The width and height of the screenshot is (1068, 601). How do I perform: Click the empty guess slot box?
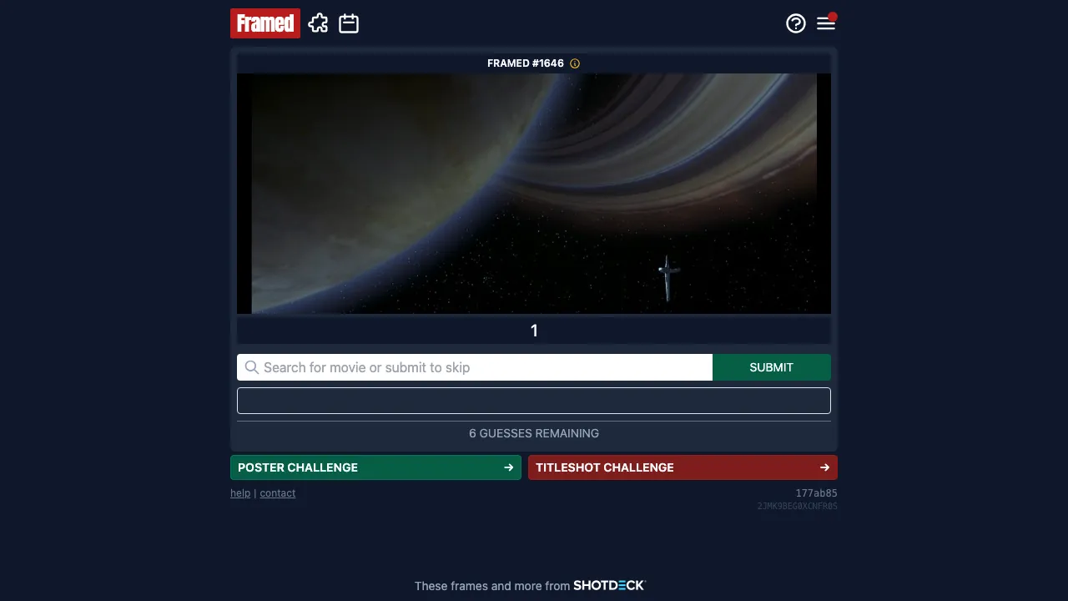pyautogui.click(x=534, y=401)
